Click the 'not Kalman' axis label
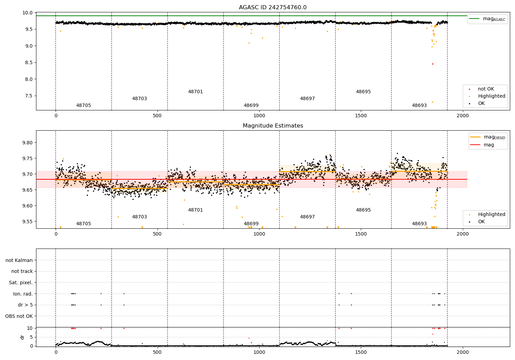Image resolution: width=515 pixels, height=360 pixels. [x=19, y=260]
